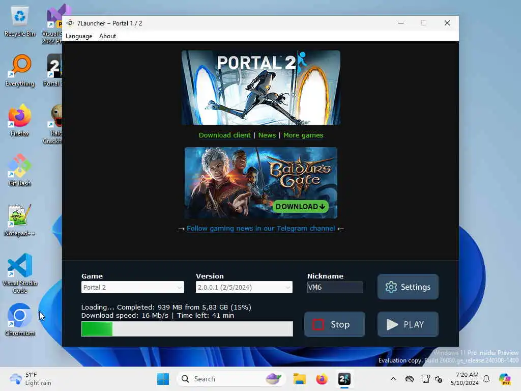Open Firefox from the taskbar
521x391 pixels.
(322, 379)
